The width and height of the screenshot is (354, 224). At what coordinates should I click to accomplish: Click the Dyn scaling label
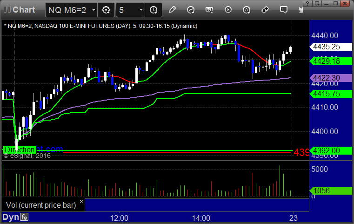click(x=11, y=217)
